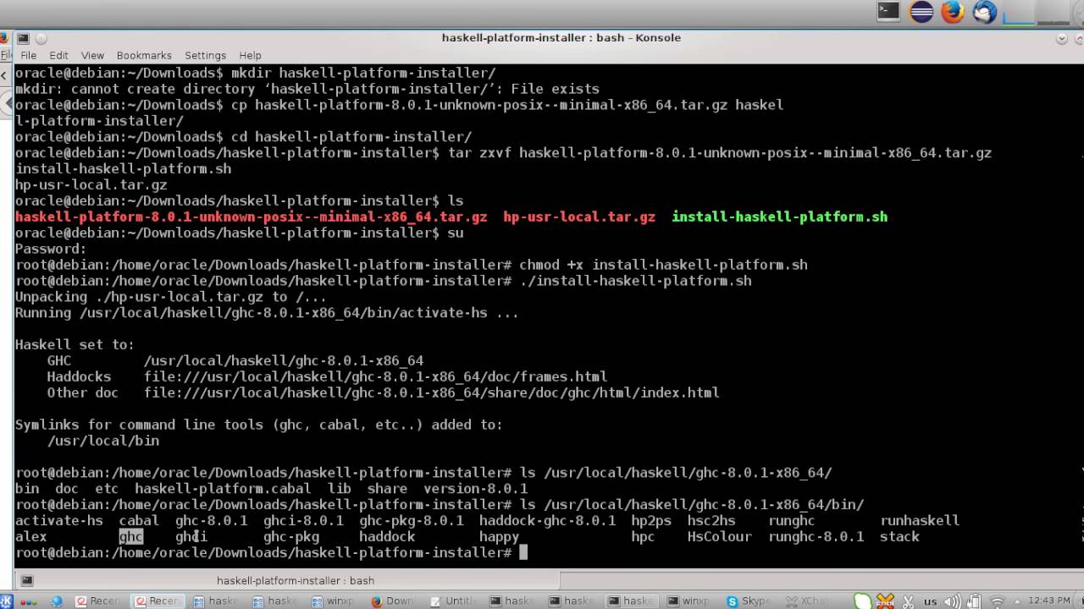Screen dimensions: 1084x609
Task: Open the globe web browser icon in the taskbar
Action: (58, 601)
